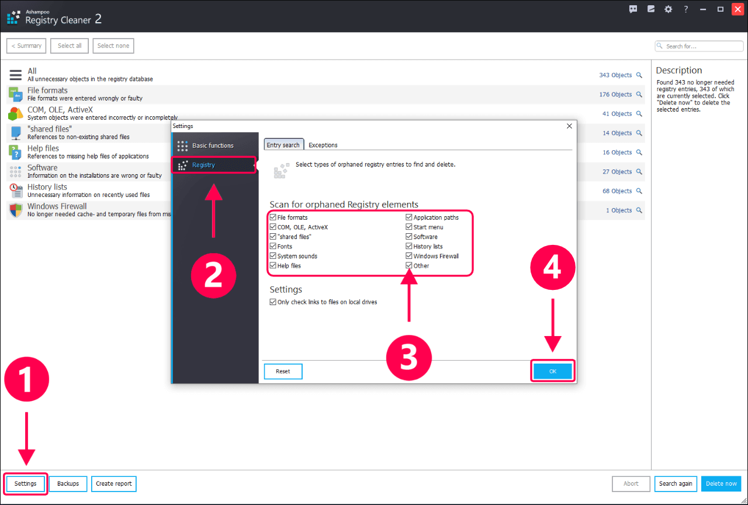Screen dimensions: 748x505
Task: Click magnifier next to 16 Objects
Action: pyautogui.click(x=639, y=152)
